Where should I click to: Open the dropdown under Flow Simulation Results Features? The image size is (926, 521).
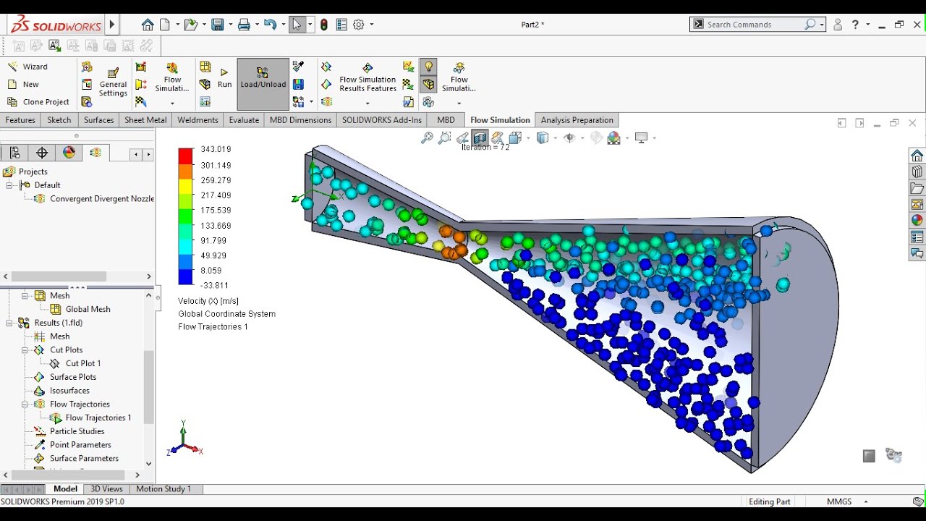point(368,103)
